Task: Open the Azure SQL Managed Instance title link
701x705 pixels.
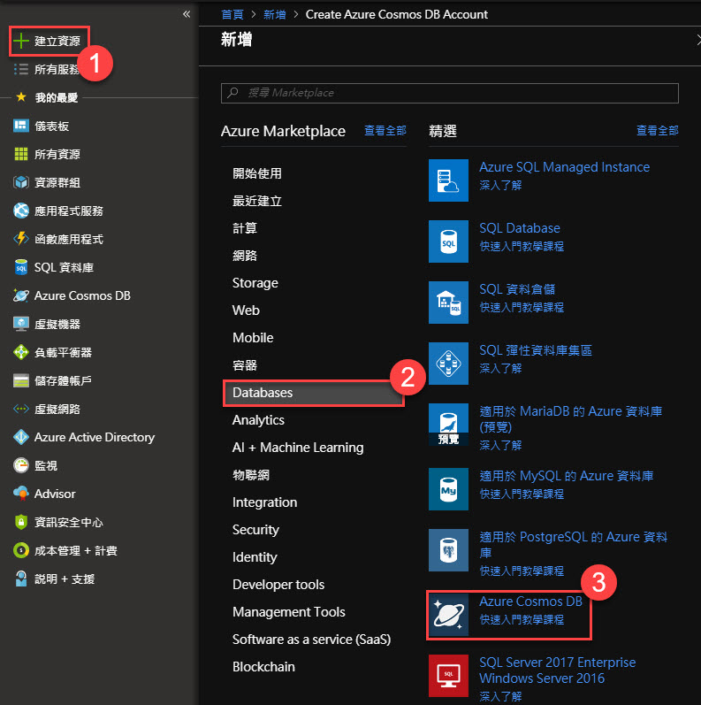Action: tap(564, 167)
